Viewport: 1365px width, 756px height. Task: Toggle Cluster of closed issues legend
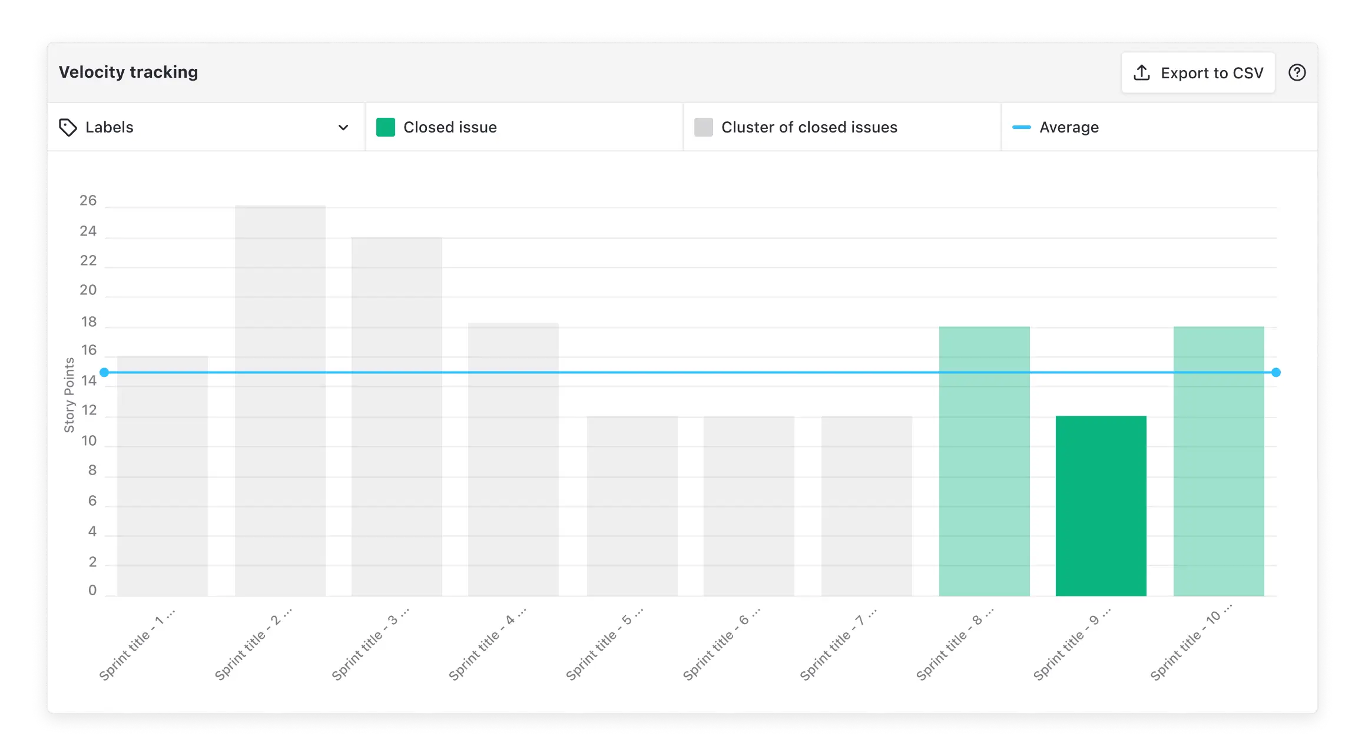coord(841,127)
